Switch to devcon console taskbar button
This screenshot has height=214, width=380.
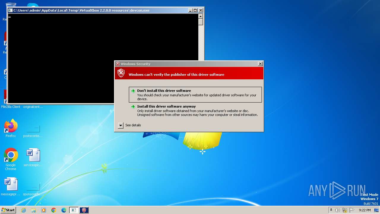(74, 210)
